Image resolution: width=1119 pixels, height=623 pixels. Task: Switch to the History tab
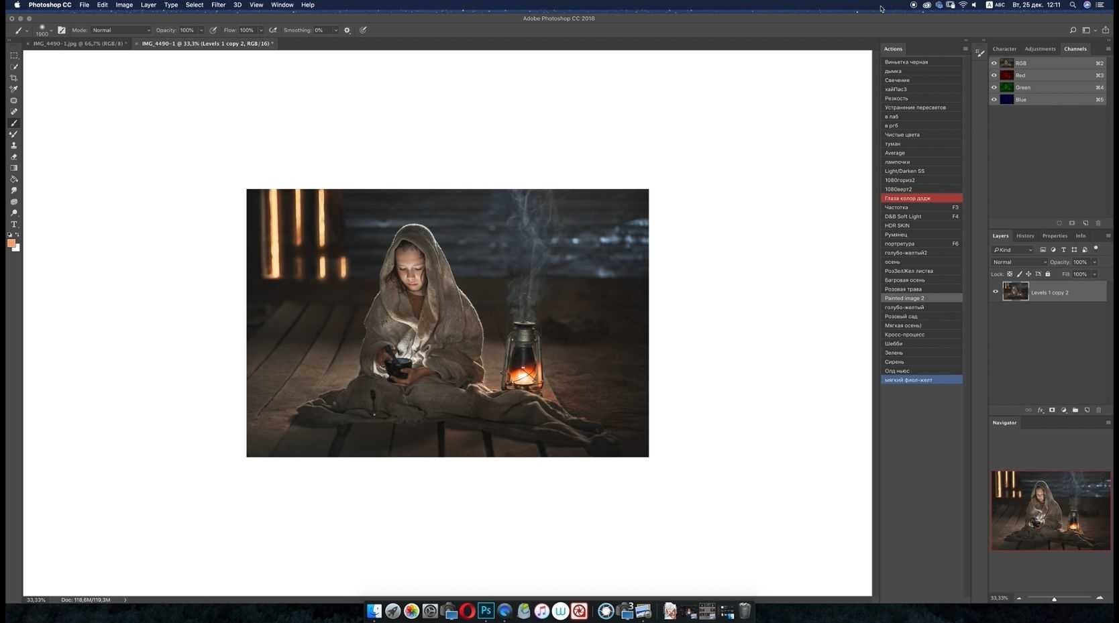coord(1025,236)
